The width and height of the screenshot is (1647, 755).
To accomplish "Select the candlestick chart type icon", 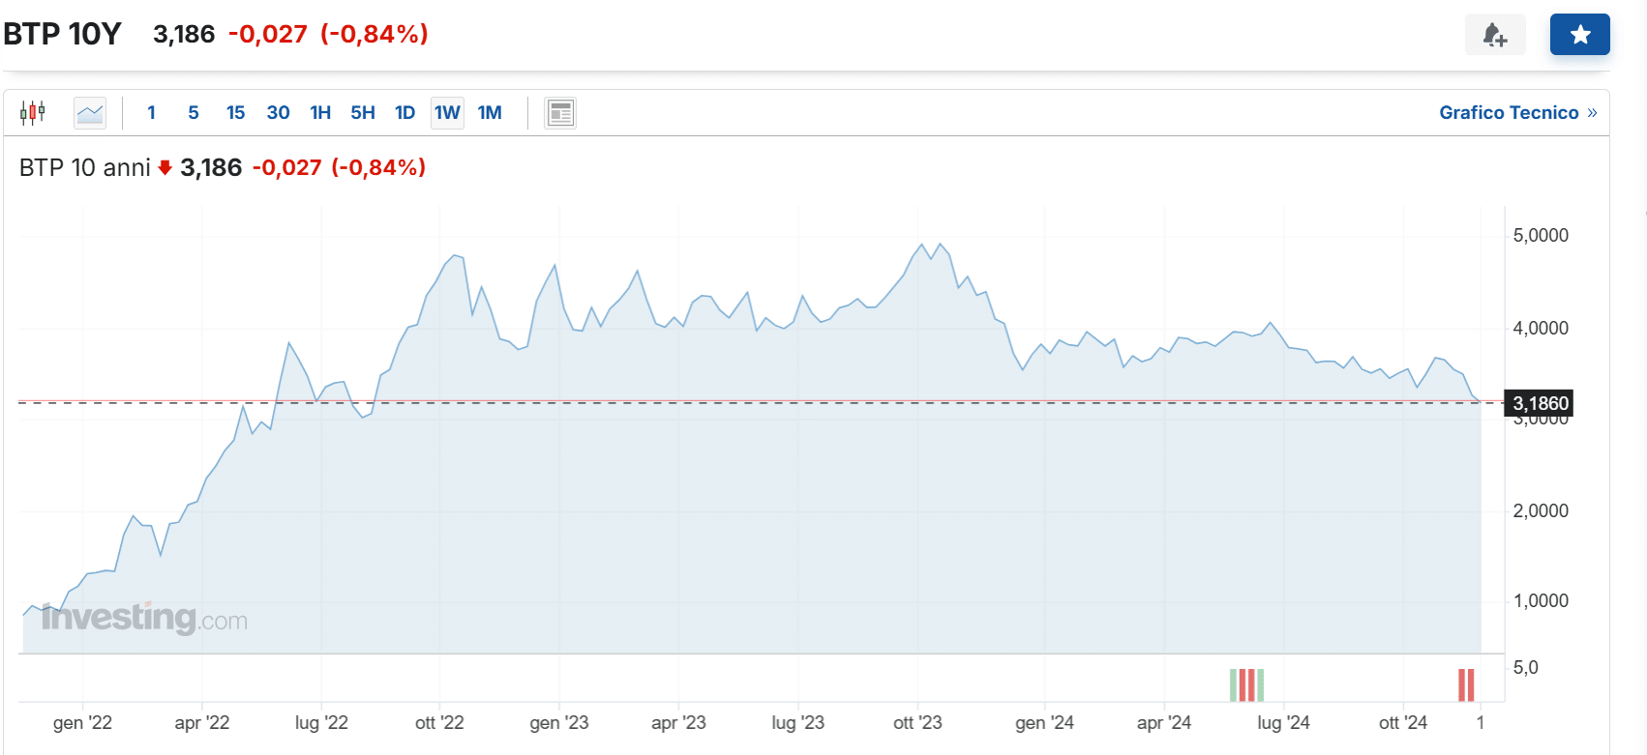I will pyautogui.click(x=32, y=113).
